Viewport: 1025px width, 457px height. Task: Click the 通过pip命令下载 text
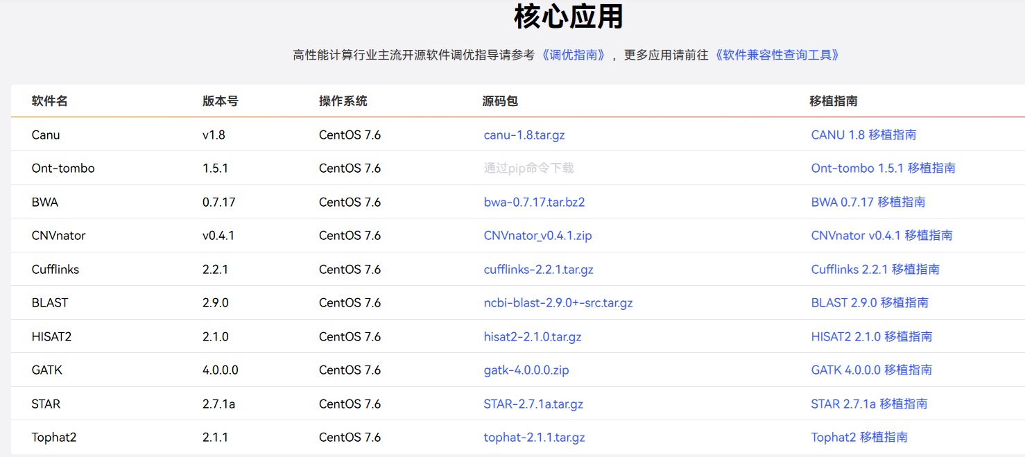[528, 168]
